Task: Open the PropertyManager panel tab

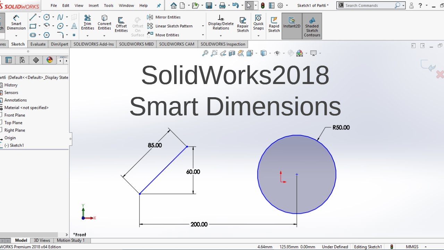Action: (9, 60)
